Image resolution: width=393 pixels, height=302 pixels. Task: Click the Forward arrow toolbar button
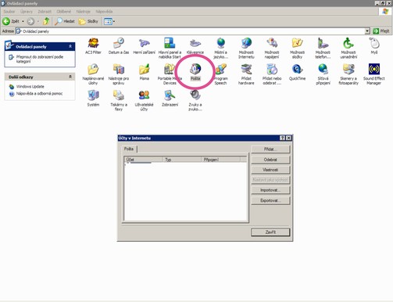tap(30, 21)
